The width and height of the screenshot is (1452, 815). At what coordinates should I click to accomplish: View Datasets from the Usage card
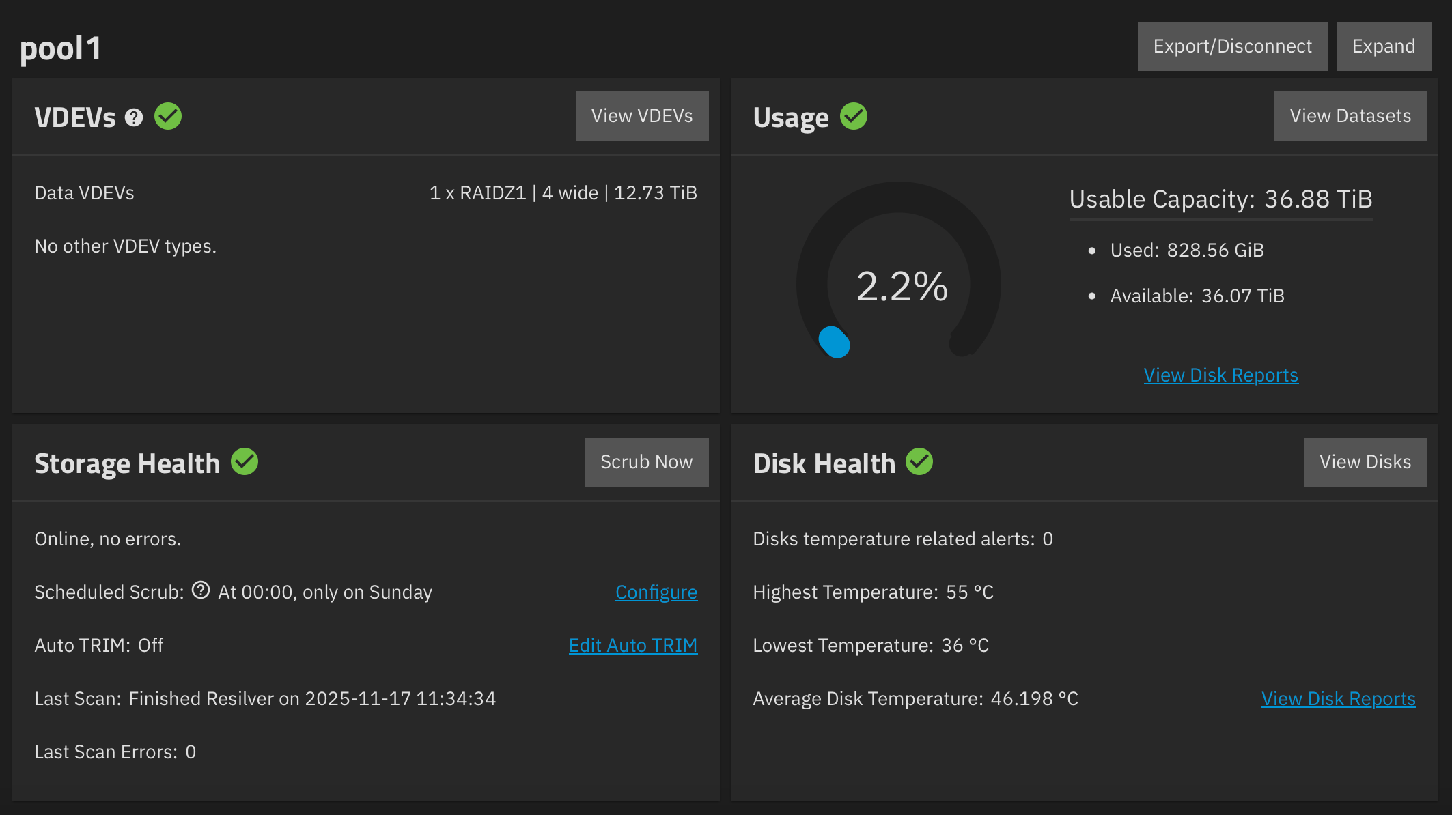click(x=1350, y=115)
